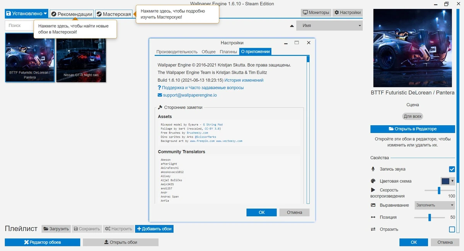Maximize the Настройки dialog
464x251 pixels.
tap(297, 43)
